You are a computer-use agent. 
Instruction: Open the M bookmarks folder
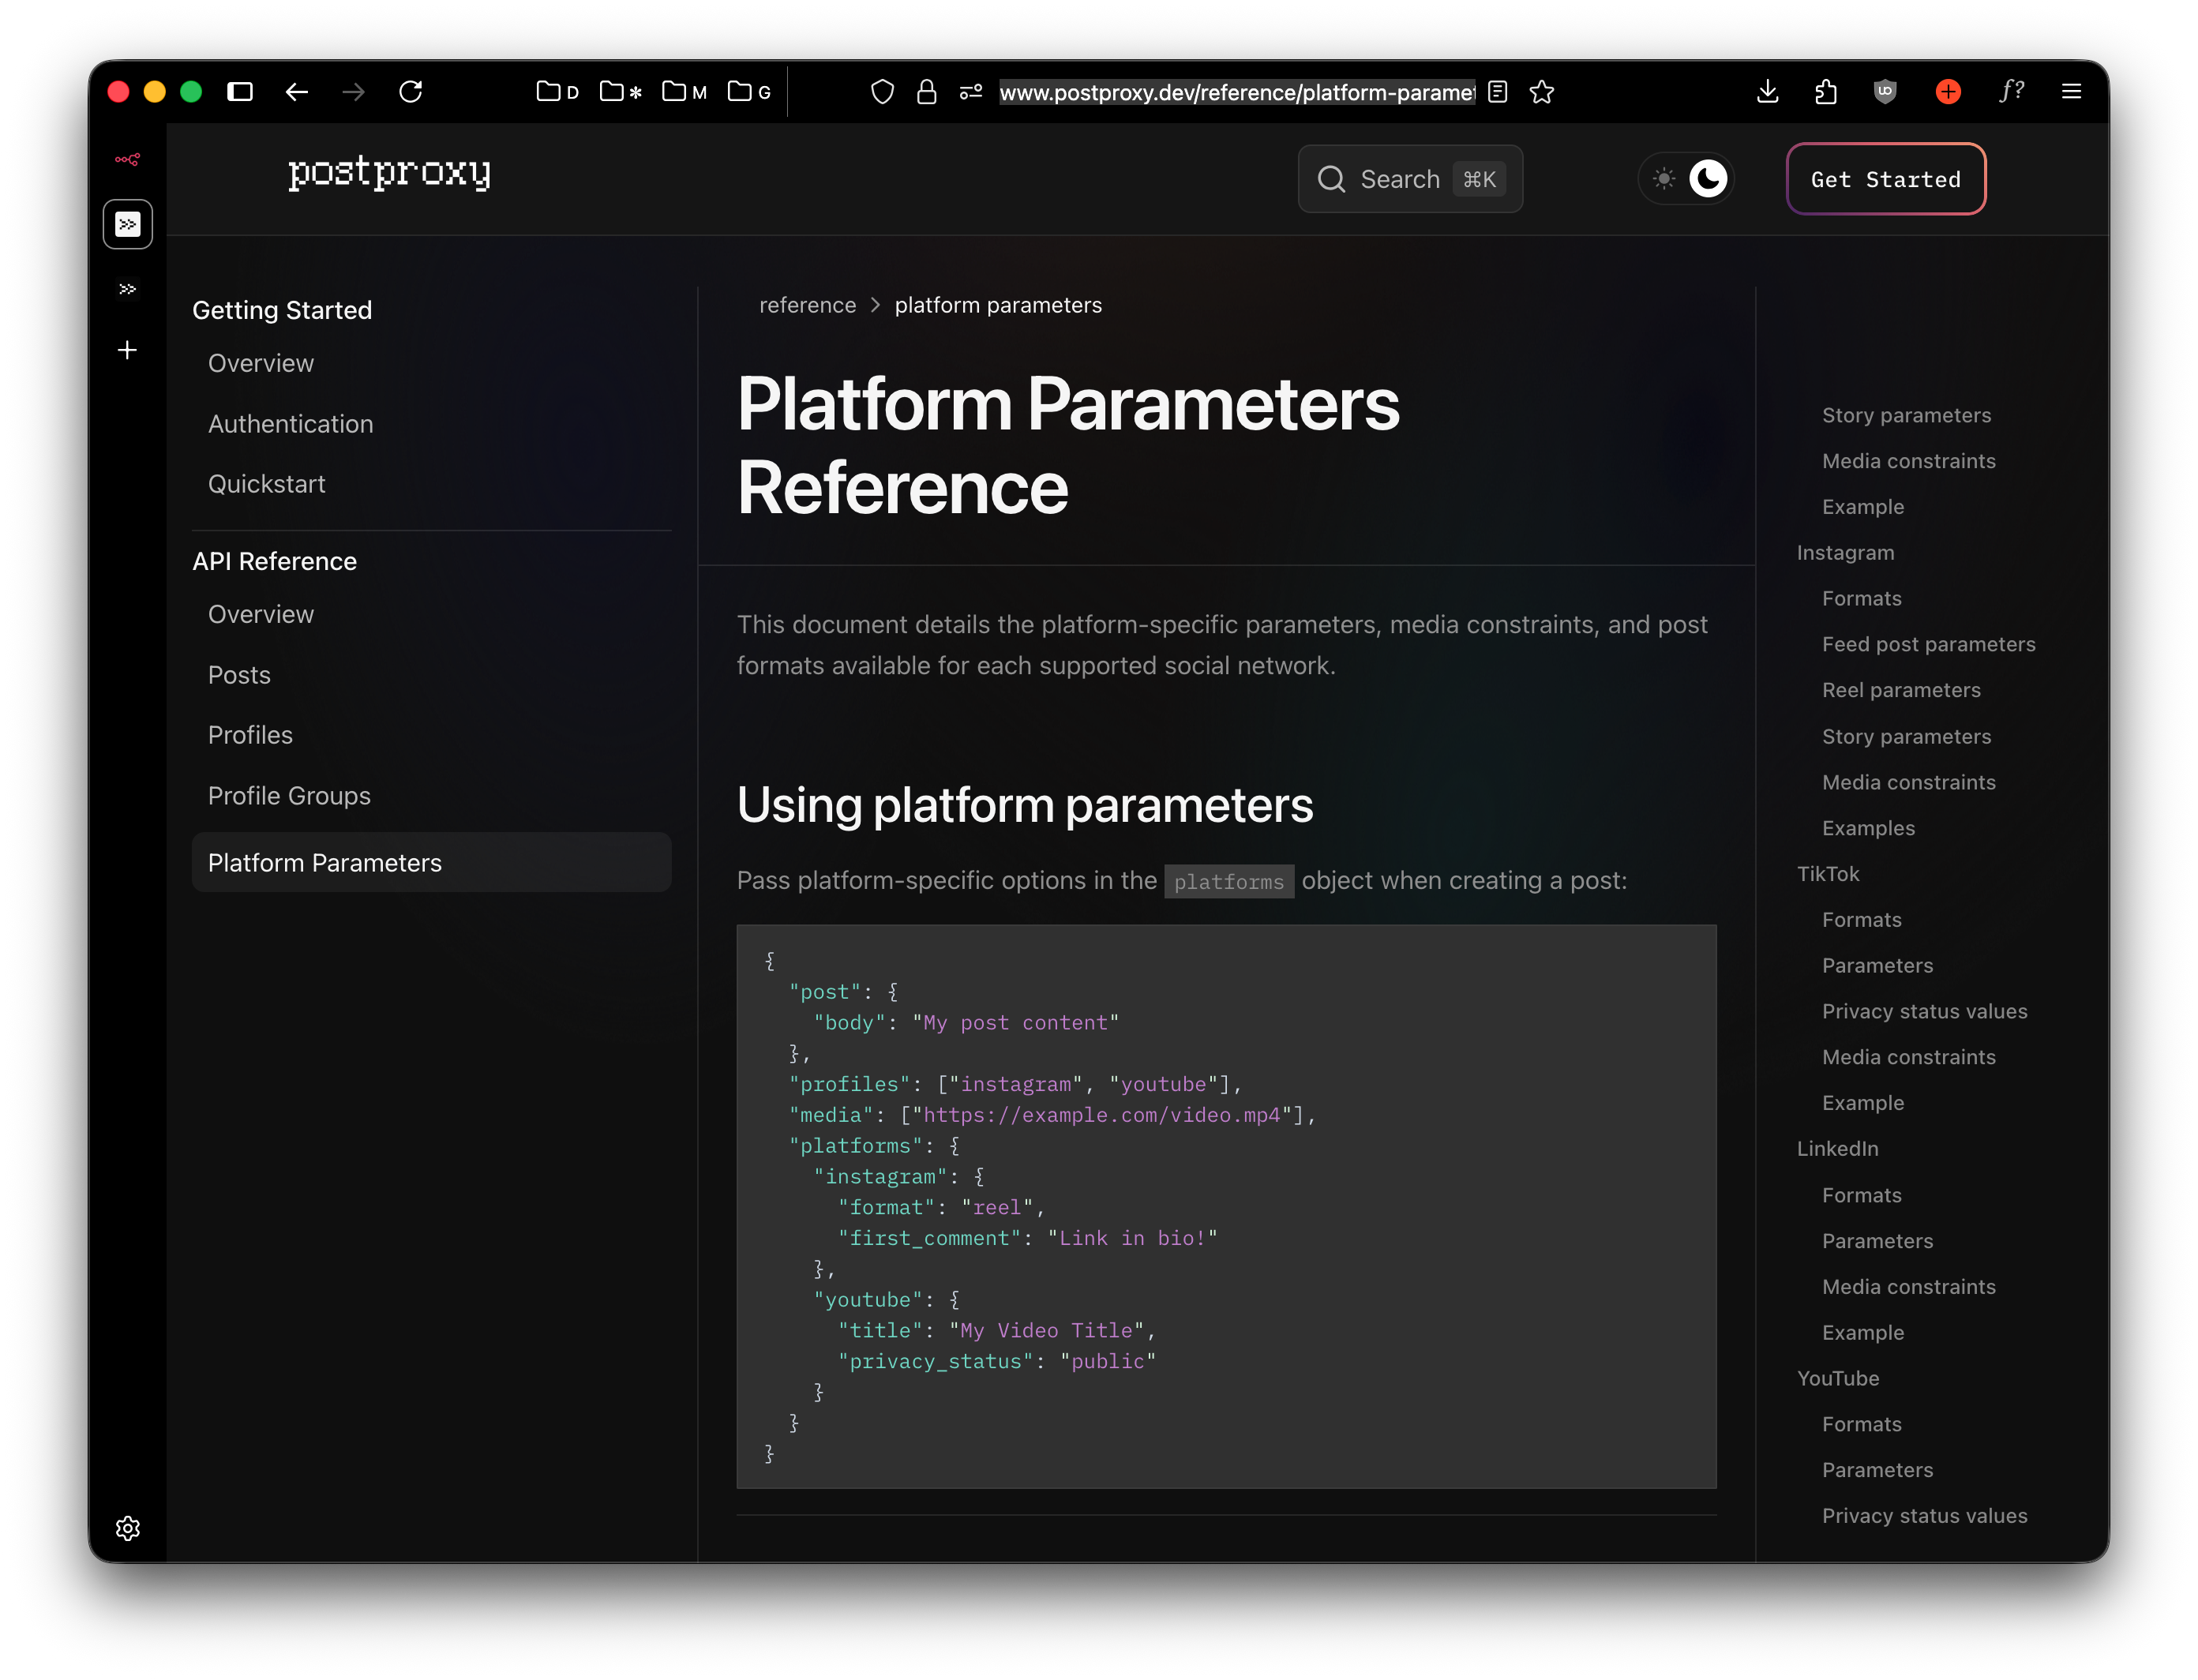(x=685, y=92)
